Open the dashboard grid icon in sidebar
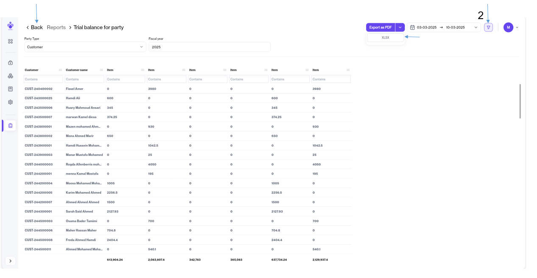Screen dimensions: 537x278 (10, 42)
